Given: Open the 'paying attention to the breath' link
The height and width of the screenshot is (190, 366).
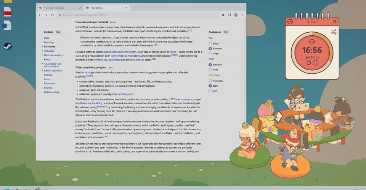Looking at the screenshot, I should coord(120,52).
